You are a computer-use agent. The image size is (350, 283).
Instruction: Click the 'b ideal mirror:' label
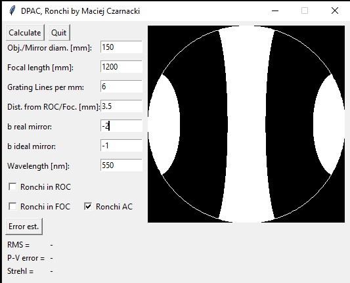coord(32,146)
